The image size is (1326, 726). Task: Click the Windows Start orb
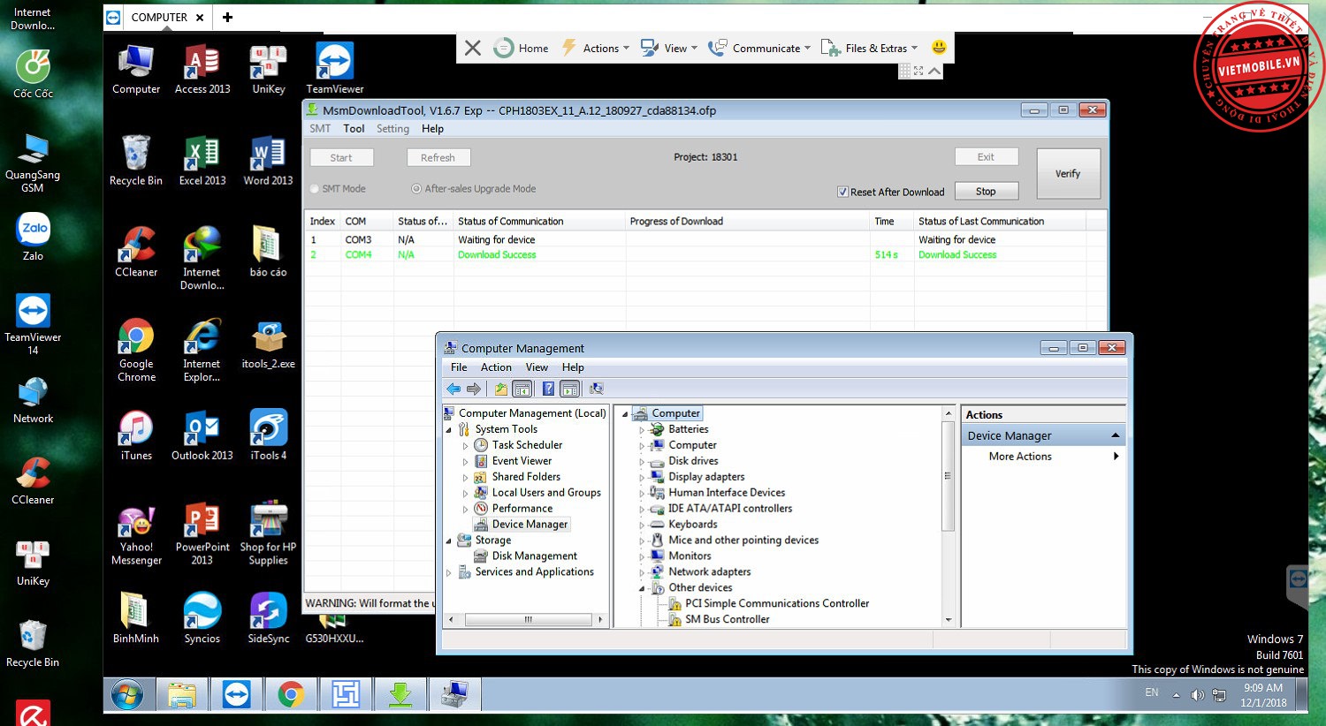point(127,695)
